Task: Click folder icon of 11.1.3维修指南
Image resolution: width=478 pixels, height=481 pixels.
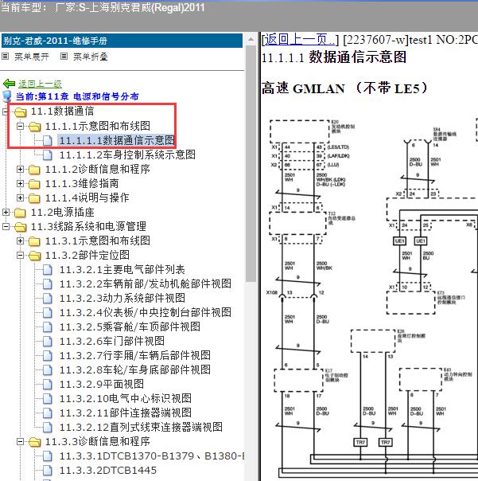Action: point(34,184)
